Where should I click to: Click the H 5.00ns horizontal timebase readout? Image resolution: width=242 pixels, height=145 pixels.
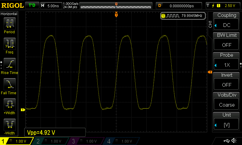pyautogui.click(x=51, y=6)
